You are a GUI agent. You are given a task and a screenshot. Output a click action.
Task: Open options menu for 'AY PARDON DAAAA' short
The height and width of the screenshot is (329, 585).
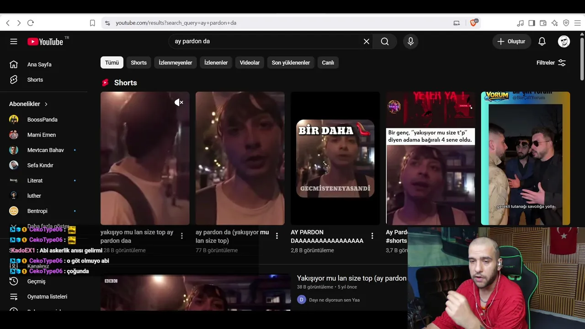click(372, 236)
